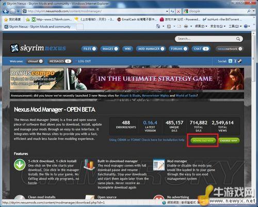Click the Twitter social icon

pyautogui.click(x=230, y=61)
